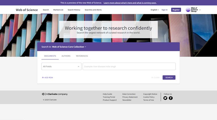Switch to the References tab

[x=82, y=56]
